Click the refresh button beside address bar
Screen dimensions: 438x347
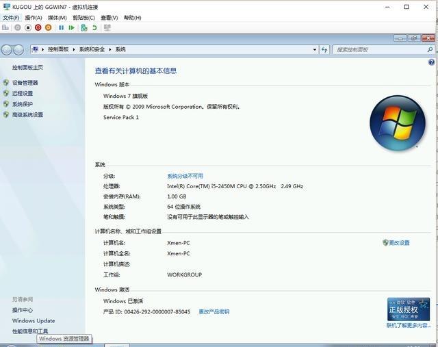pyautogui.click(x=324, y=49)
